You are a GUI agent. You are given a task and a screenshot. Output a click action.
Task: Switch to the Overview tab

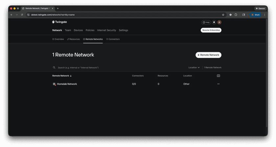(58, 39)
